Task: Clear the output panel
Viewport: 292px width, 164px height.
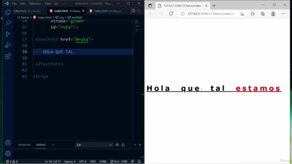Action: coord(117,145)
